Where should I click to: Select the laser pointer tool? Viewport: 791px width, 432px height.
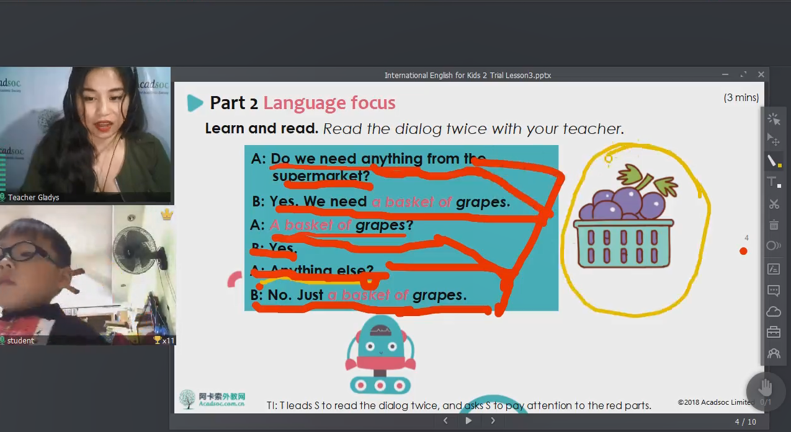click(774, 118)
